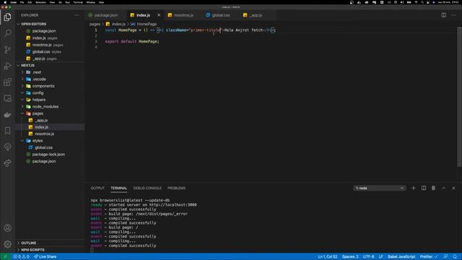462x260 pixels.
Task: Split the terminal panel
Action: [424, 188]
